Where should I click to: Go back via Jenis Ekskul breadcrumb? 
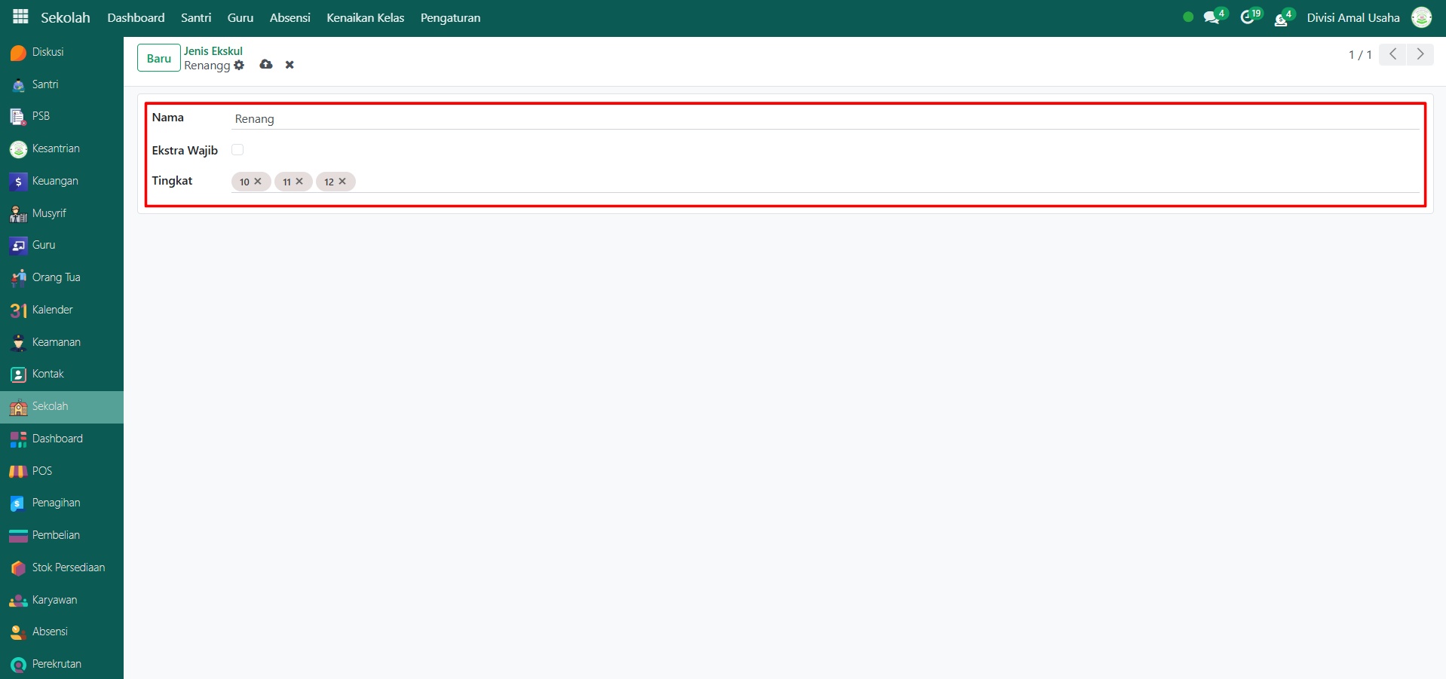213,51
